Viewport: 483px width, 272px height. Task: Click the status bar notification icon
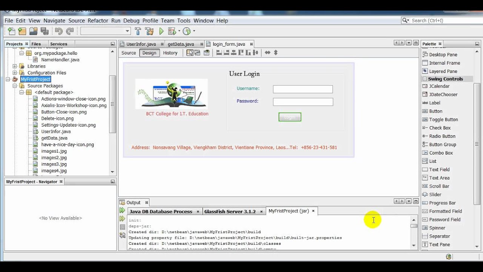click(x=448, y=257)
